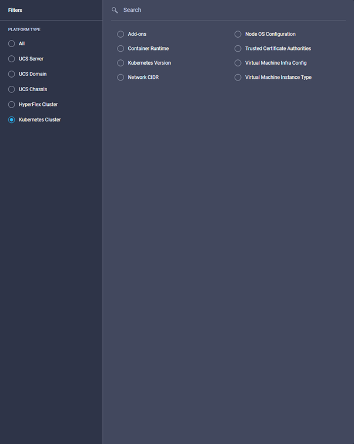
Task: Select the All platform type filter
Action: [12, 44]
